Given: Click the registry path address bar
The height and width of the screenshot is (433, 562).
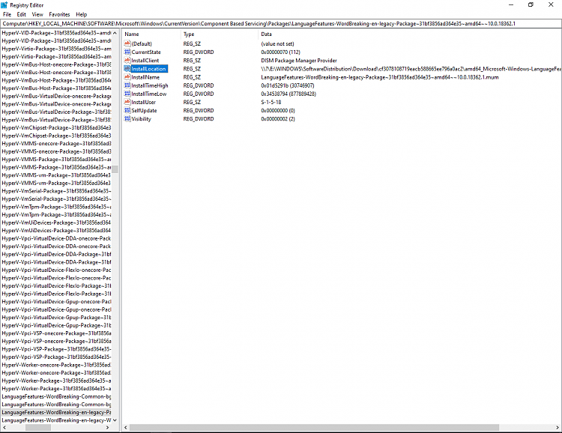Looking at the screenshot, I should click(x=281, y=24).
